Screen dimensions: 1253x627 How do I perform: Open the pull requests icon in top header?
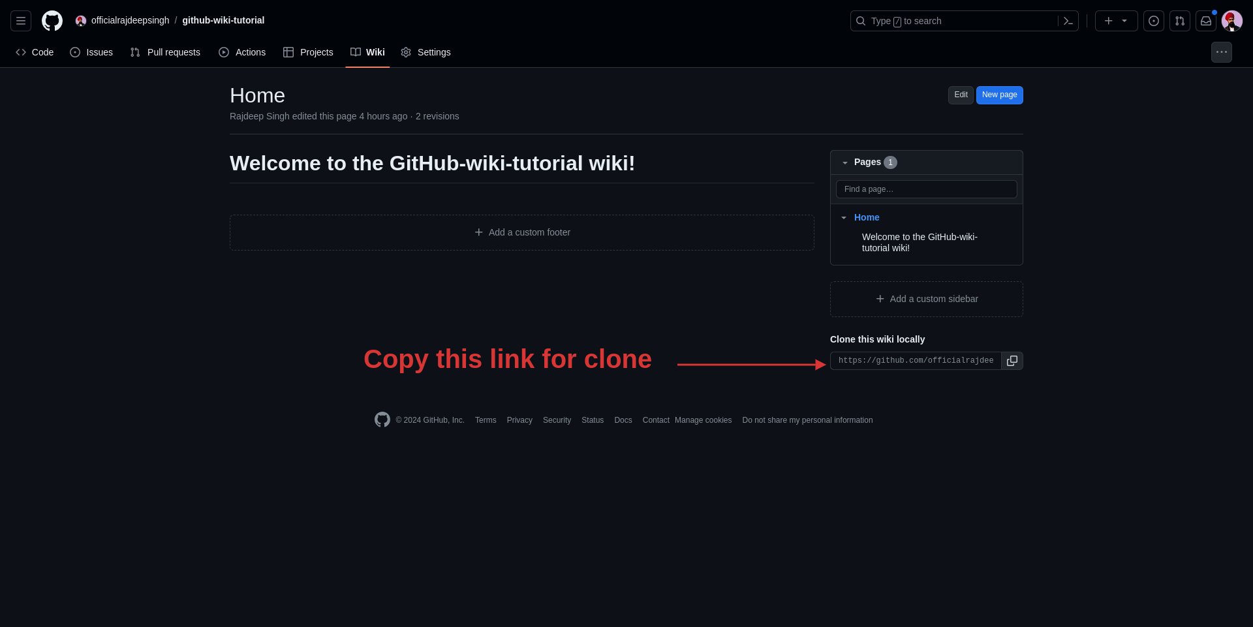tap(1180, 21)
